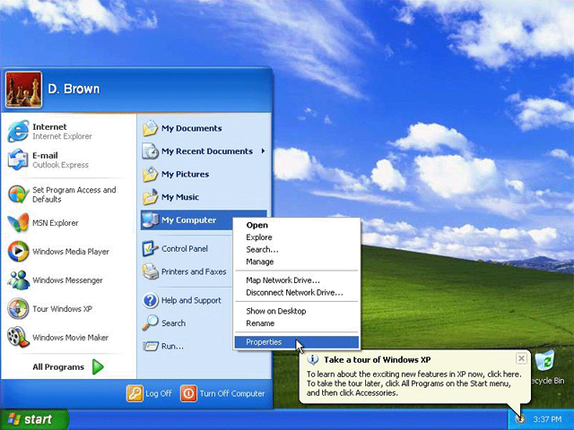Select Manage from the context menu

pos(297,262)
